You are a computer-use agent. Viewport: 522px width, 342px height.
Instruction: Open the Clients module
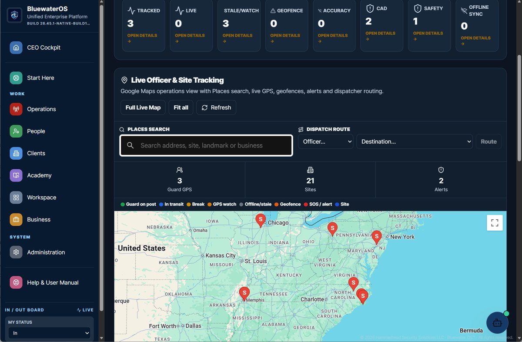tap(51, 153)
